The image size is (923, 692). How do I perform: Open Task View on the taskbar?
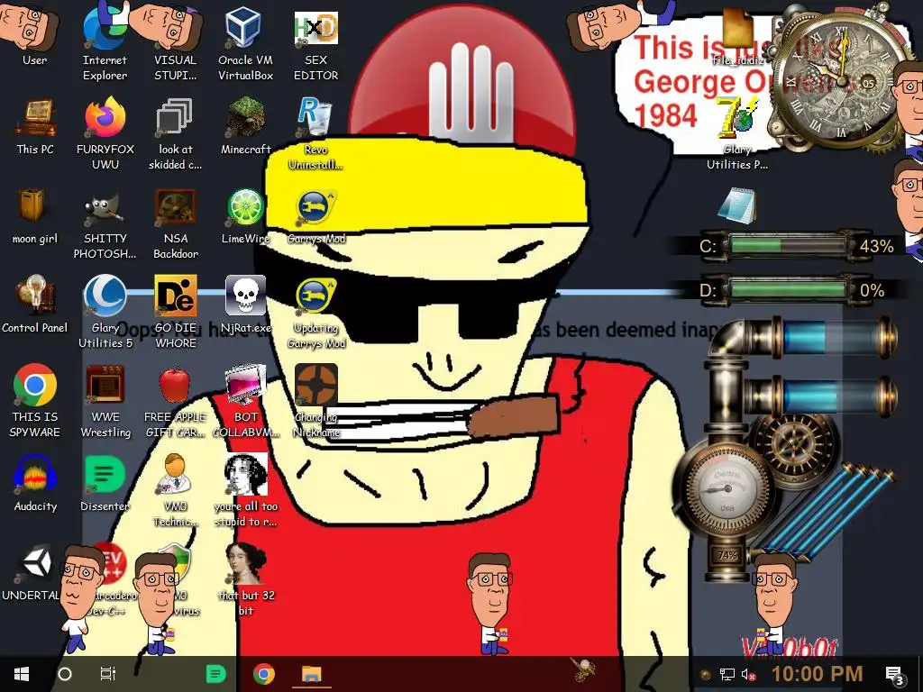coord(108,674)
